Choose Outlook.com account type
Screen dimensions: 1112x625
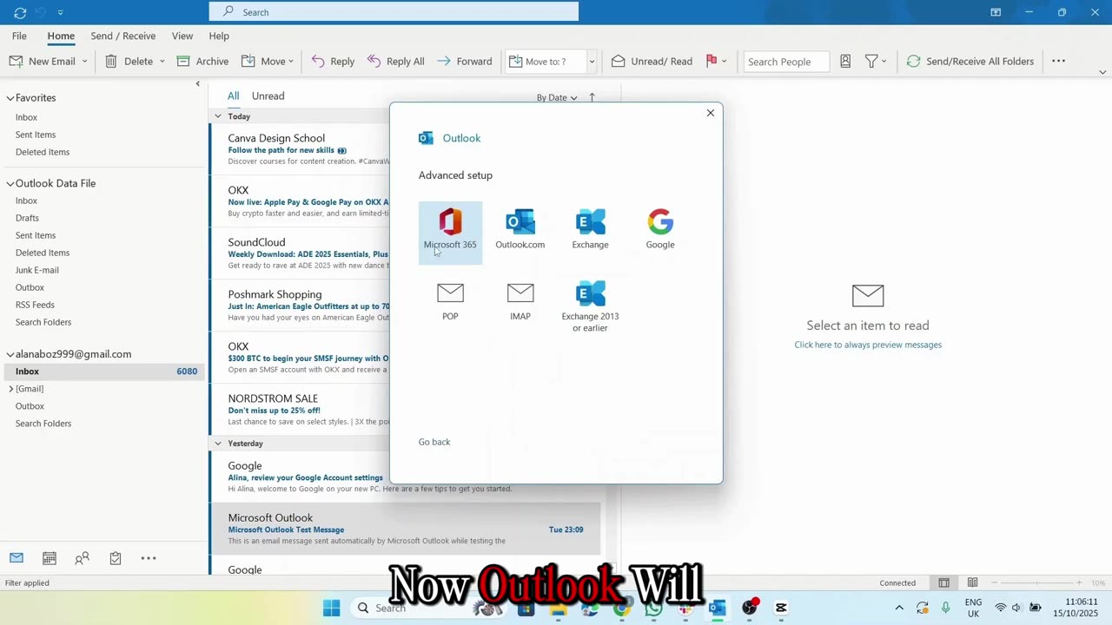(520, 230)
